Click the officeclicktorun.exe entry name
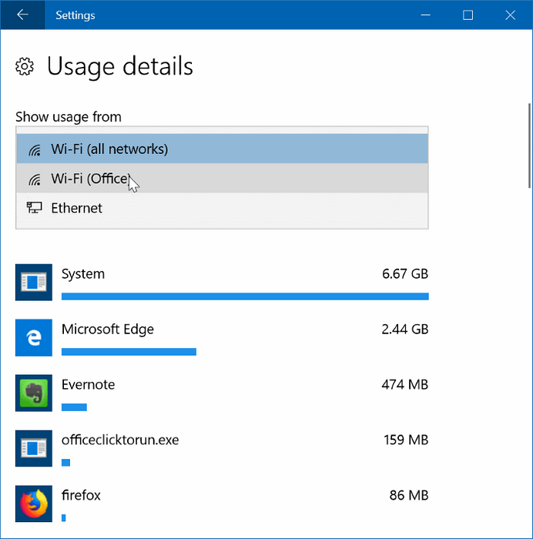Viewport: 533px width, 539px height. tap(120, 440)
